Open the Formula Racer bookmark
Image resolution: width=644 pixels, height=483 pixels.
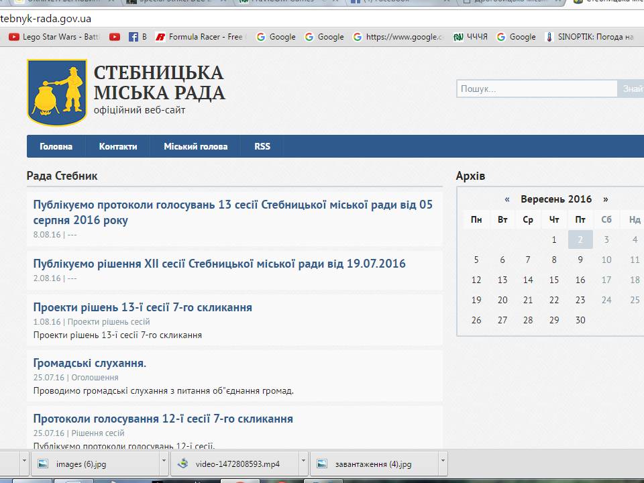[x=201, y=37]
